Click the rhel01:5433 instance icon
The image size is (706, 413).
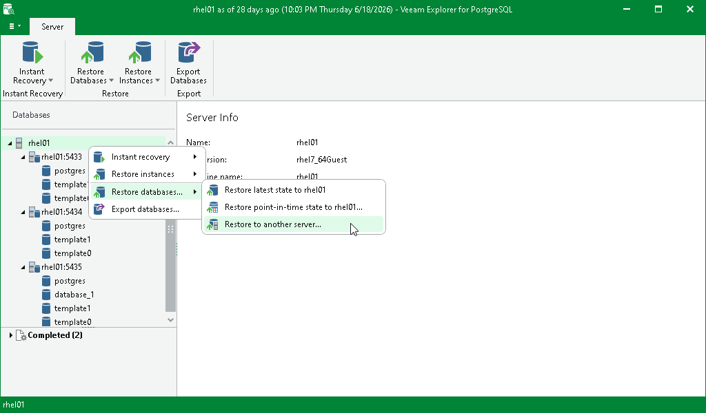click(x=34, y=157)
